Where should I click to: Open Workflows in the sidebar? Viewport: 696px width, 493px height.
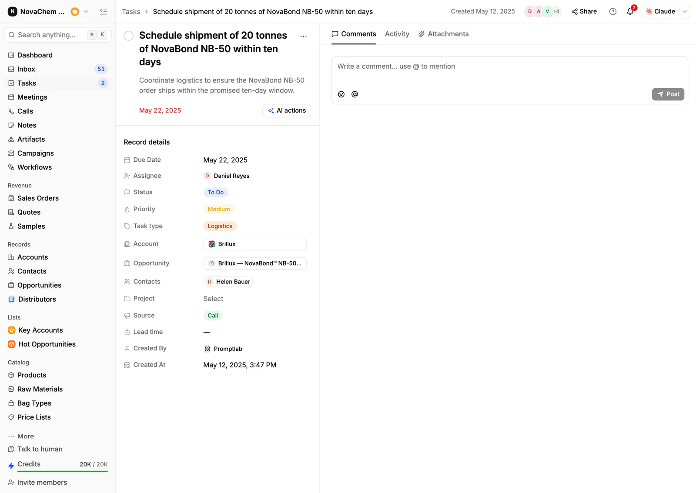58,167
